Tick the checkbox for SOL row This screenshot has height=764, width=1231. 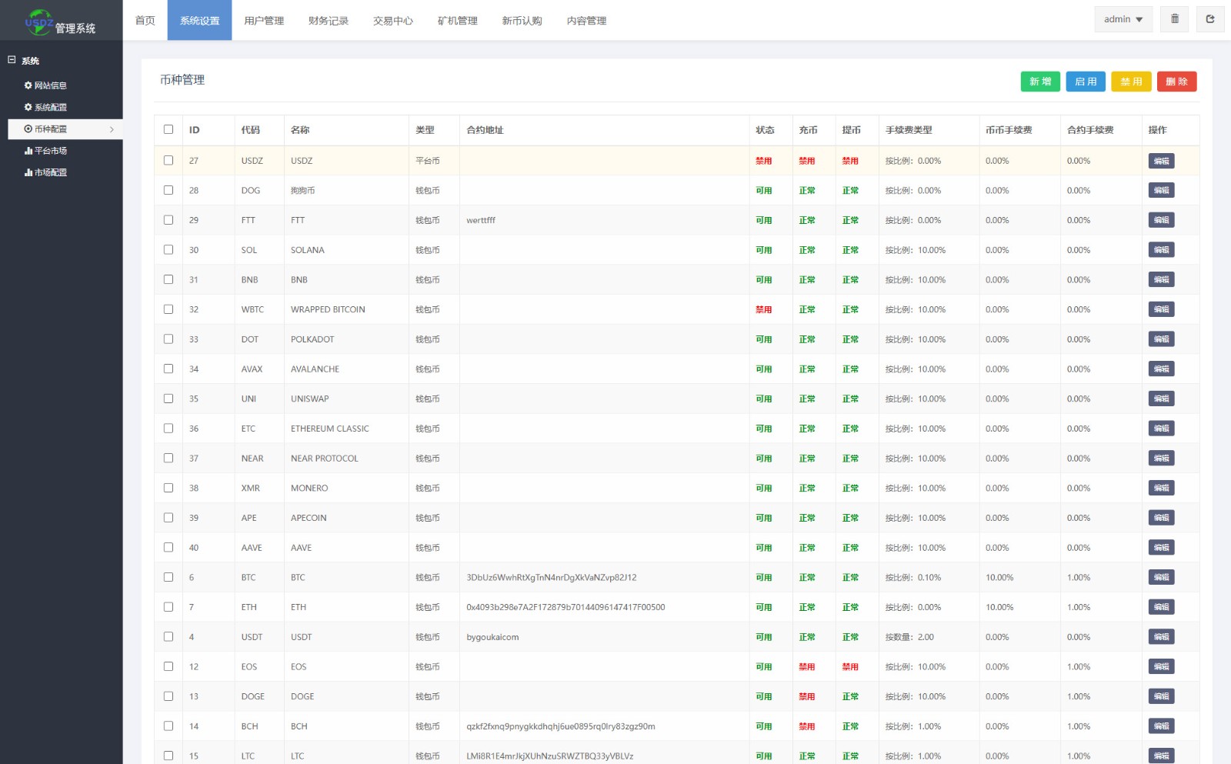[168, 249]
